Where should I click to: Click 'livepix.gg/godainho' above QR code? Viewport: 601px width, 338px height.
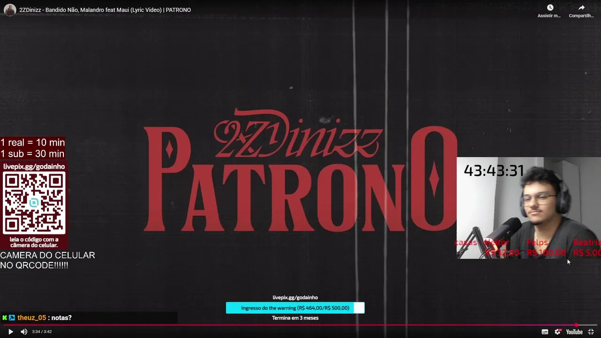[34, 166]
